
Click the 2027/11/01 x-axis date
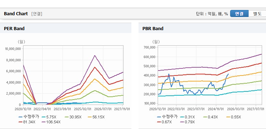[122, 109]
